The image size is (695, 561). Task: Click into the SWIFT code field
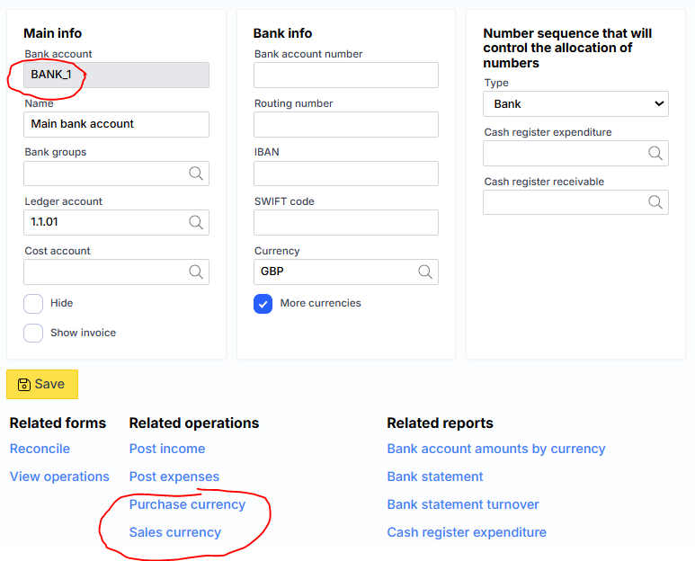[346, 223]
